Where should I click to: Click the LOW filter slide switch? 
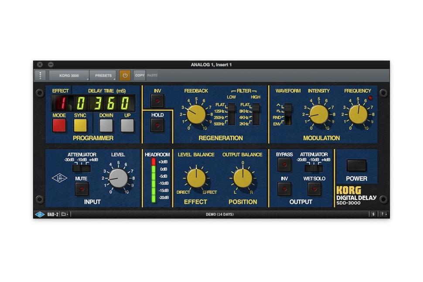(x=232, y=114)
